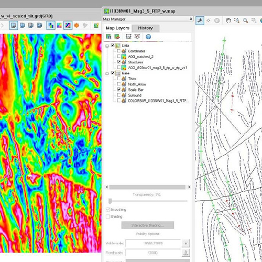This screenshot has width=262, height=262.
Task: Click the magnifying glass zoom tool
Action: pyautogui.click(x=246, y=20)
